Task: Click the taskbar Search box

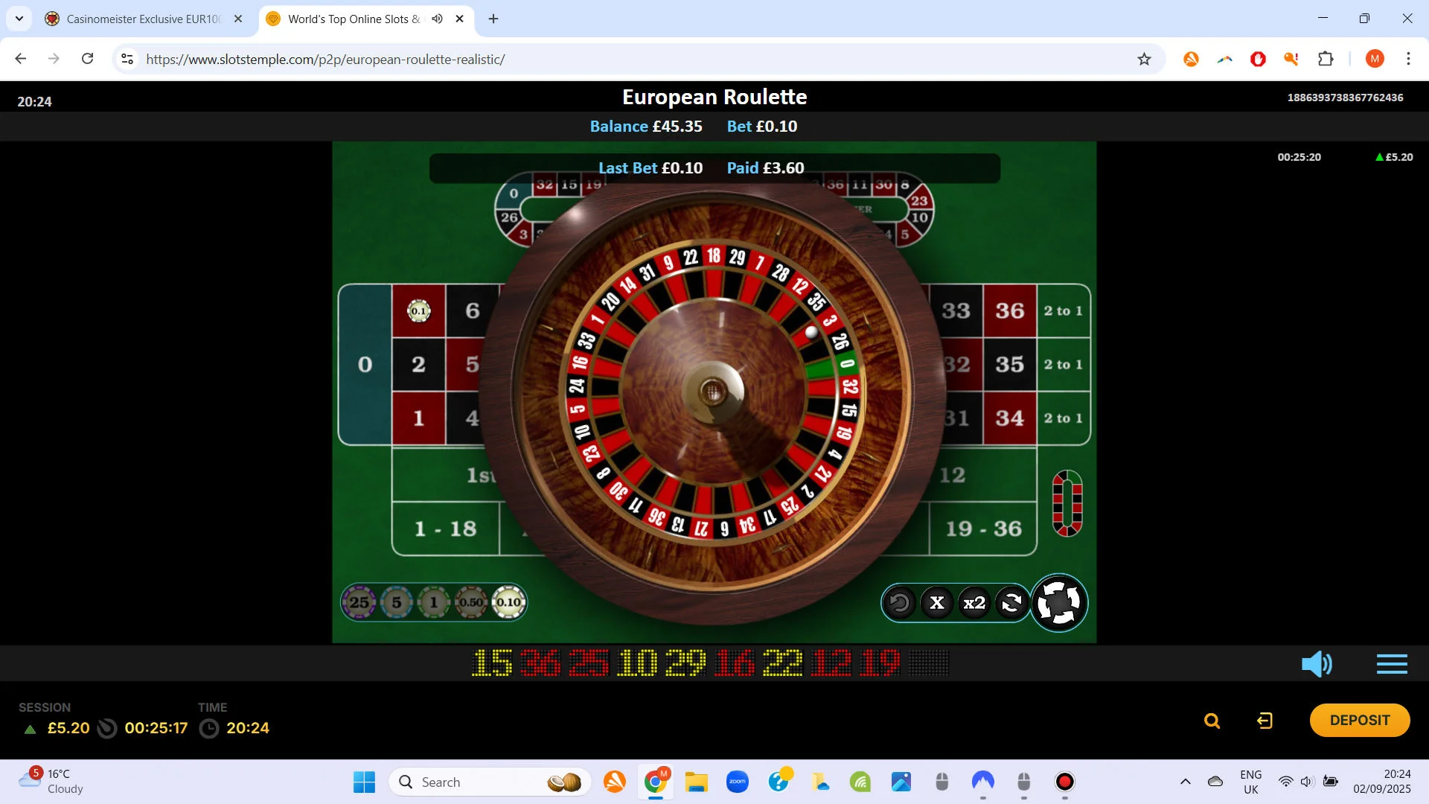Action: click(x=490, y=782)
